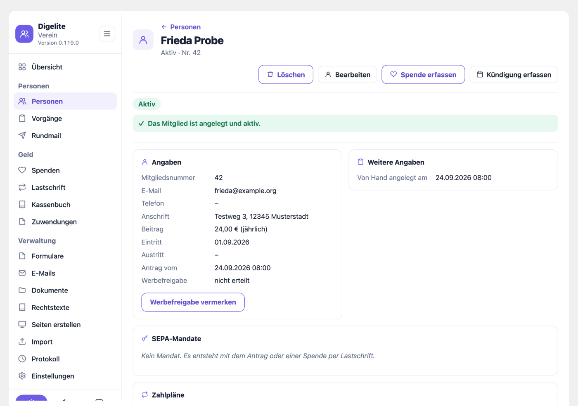Click the Beitrag value 24,00 € (jährlich)

coord(241,229)
